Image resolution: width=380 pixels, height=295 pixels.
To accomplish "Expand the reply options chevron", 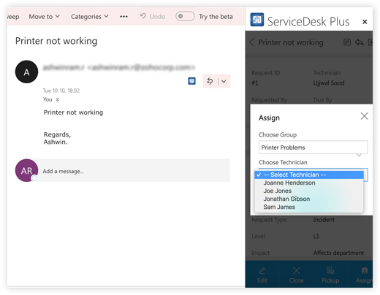I will point(224,81).
